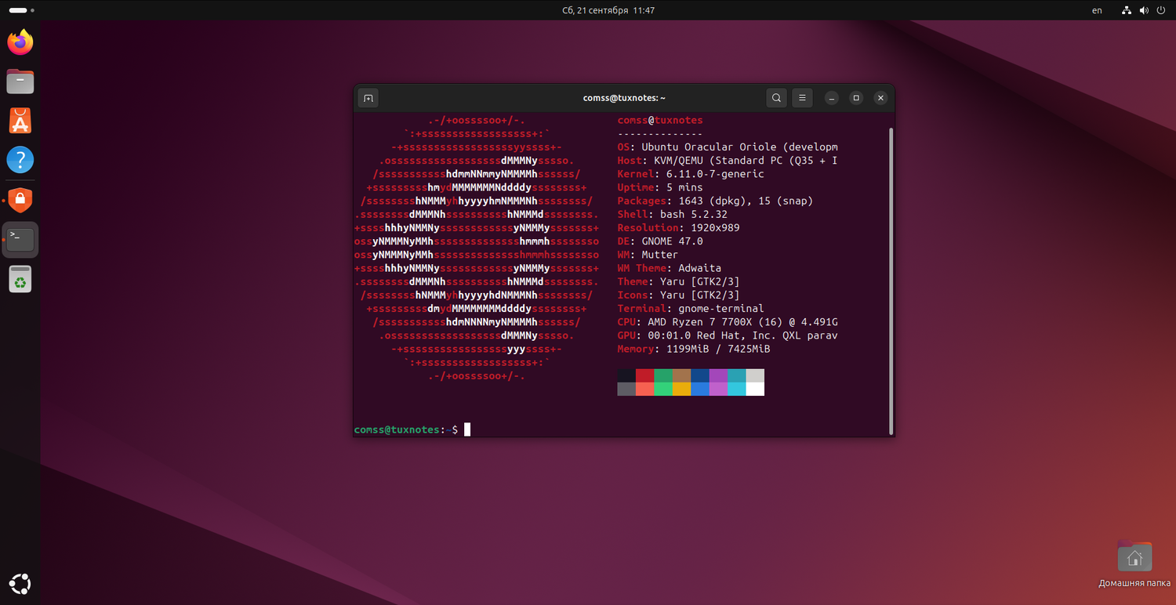The height and width of the screenshot is (605, 1176).
Task: Click the brown block in the color palette
Action: pos(681,375)
